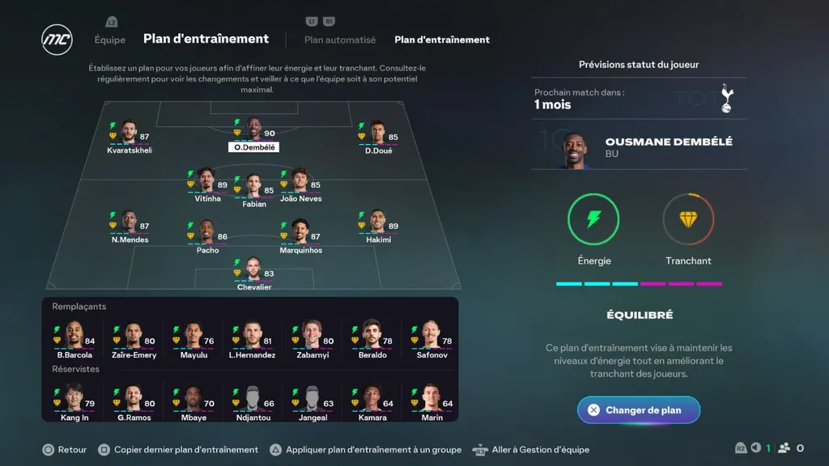The width and height of the screenshot is (829, 466).
Task: Select the Tranchant diamond icon
Action: (688, 219)
